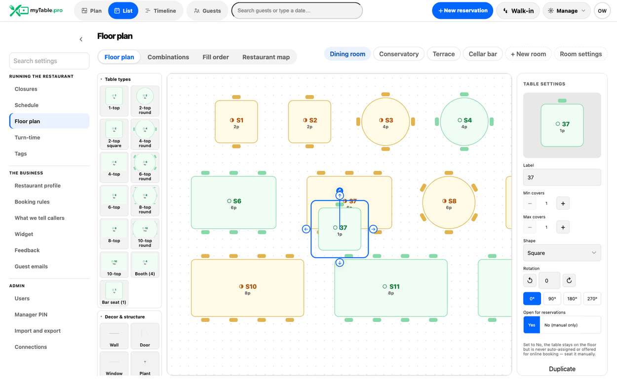Image resolution: width=617 pixels, height=385 pixels.
Task: Select table S10 on the floor plan
Action: point(247,288)
